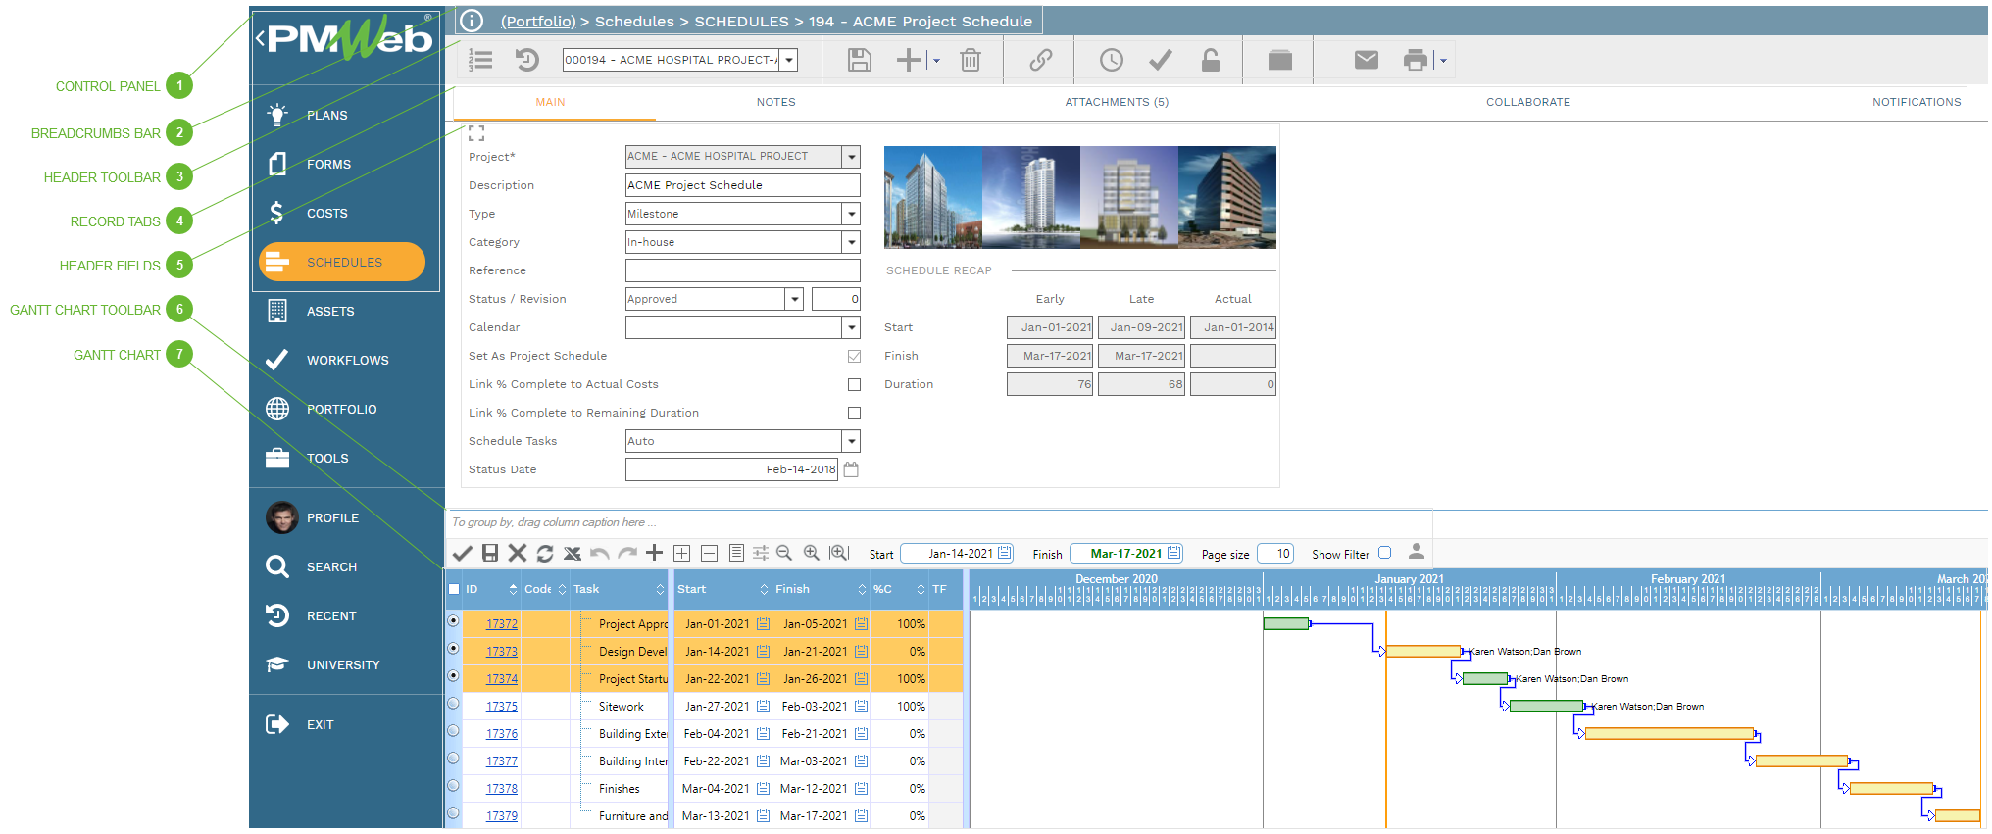Switch to the Attachments (5) tab
The width and height of the screenshot is (1992, 834).
pyautogui.click(x=1116, y=102)
